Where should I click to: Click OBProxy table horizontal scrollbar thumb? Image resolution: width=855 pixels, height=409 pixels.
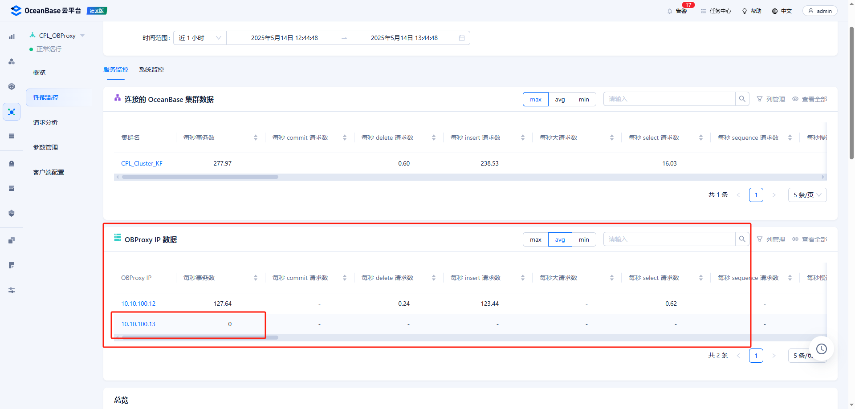(x=200, y=337)
